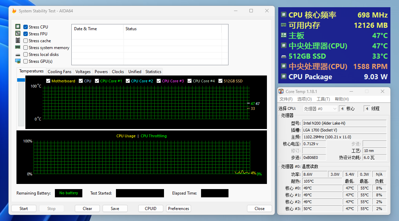Screen dimensions: 399x221
Task: Click the chip icon beside 中央处理器(CPU) 47°C
Action: [x=283, y=45]
